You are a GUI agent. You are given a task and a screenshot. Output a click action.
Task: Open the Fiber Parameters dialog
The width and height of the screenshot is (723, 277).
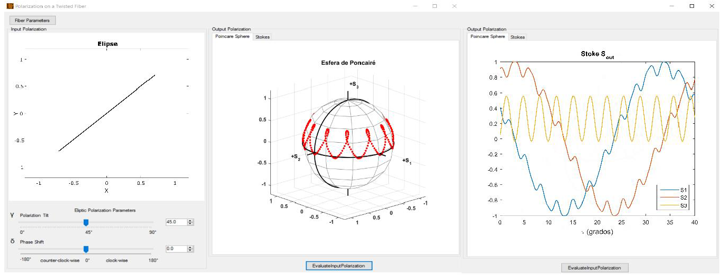click(x=32, y=20)
